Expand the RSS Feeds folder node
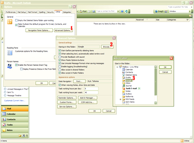 coord(120,99)
